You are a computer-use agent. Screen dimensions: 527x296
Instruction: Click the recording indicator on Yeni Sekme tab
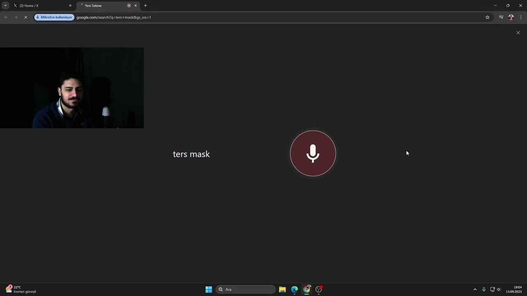point(129,6)
